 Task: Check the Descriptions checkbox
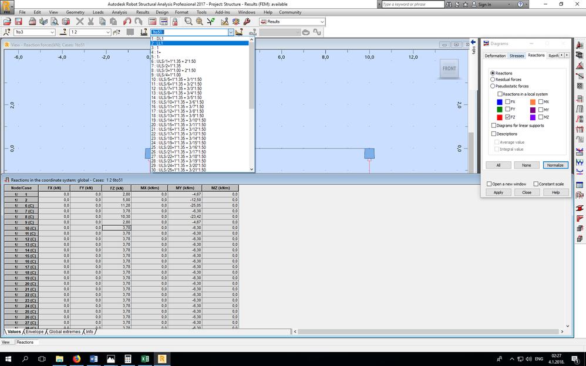point(494,134)
